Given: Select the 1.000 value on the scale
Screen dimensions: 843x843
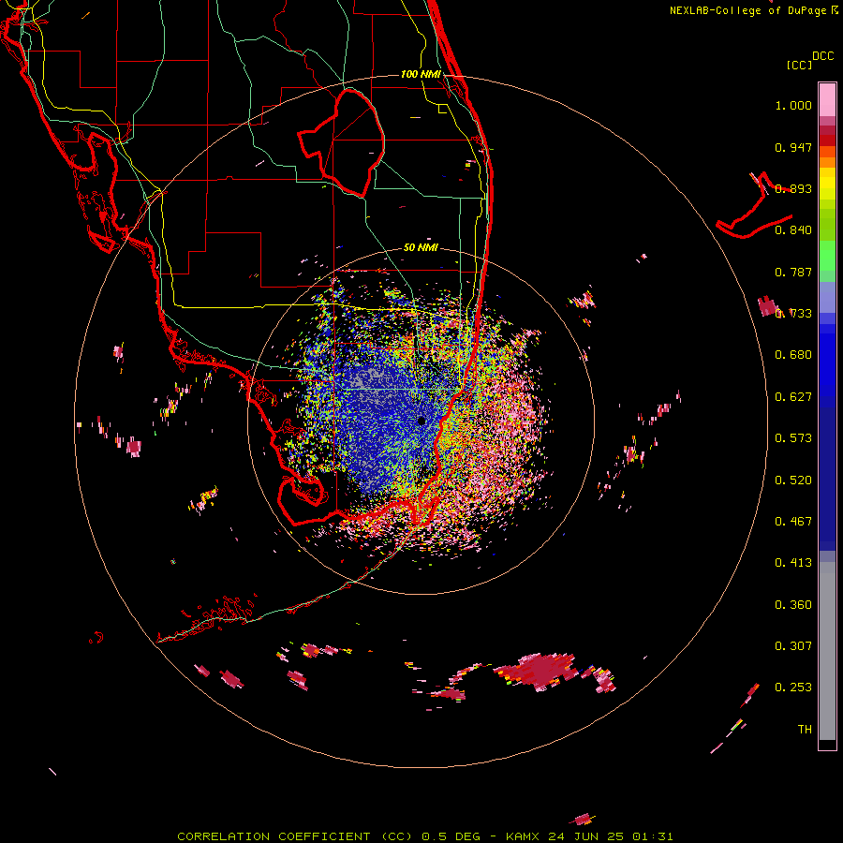Looking at the screenshot, I should pos(793,105).
